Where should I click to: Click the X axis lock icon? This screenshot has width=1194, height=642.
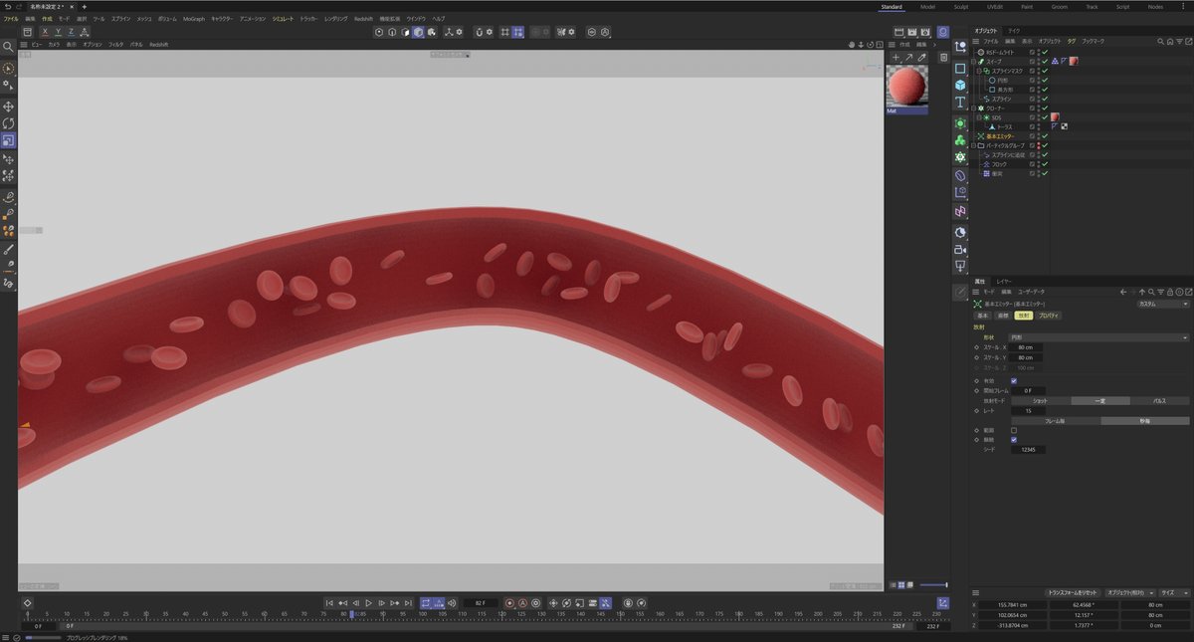pos(45,32)
